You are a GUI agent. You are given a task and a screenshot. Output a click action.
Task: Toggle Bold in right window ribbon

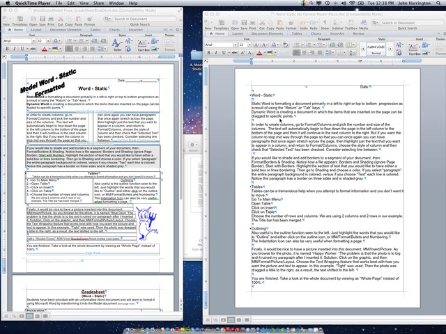click(x=208, y=53)
